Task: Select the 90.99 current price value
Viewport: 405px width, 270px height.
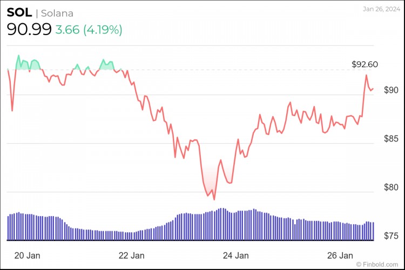Action: coord(29,29)
